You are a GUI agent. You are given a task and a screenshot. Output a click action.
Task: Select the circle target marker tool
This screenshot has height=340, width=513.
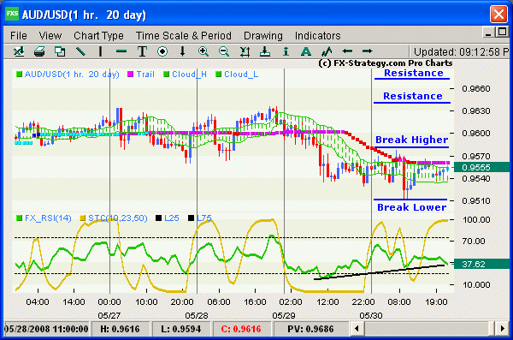(162, 51)
